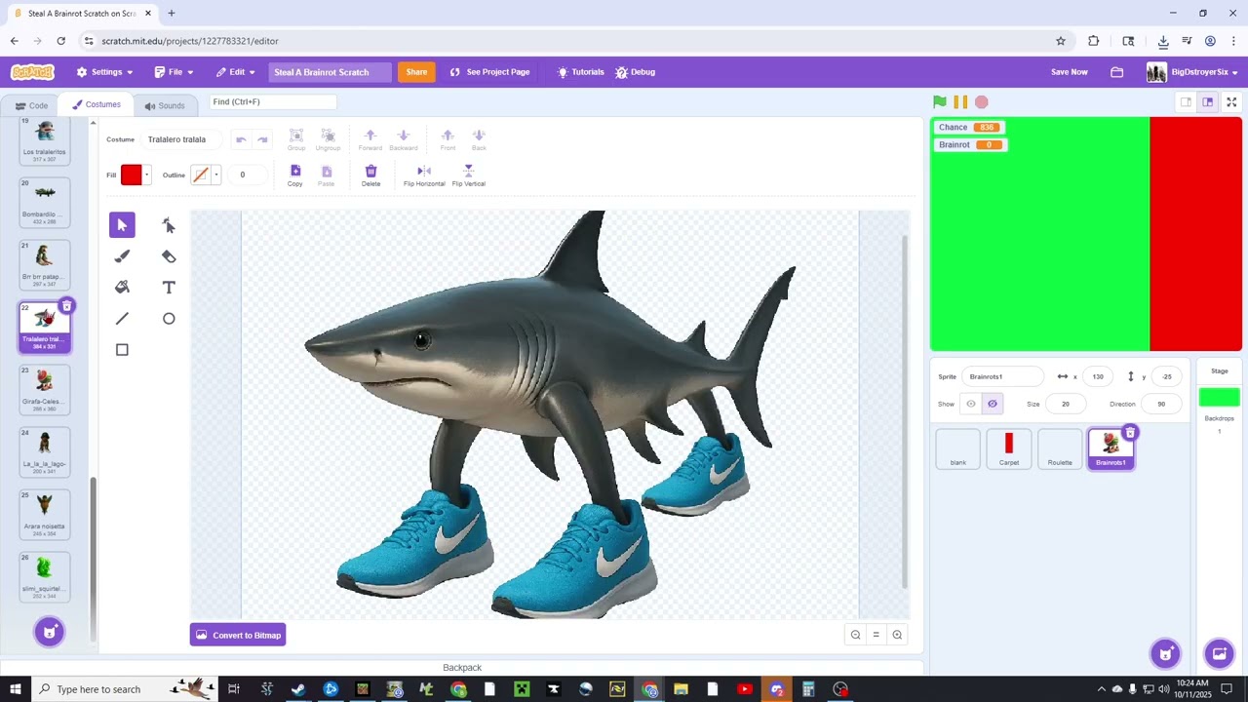The height and width of the screenshot is (702, 1248).
Task: Click the Redo arrow icon
Action: pyautogui.click(x=262, y=139)
